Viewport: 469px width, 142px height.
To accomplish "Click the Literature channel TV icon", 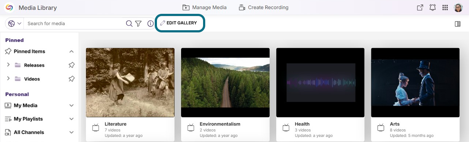I will click(95, 127).
